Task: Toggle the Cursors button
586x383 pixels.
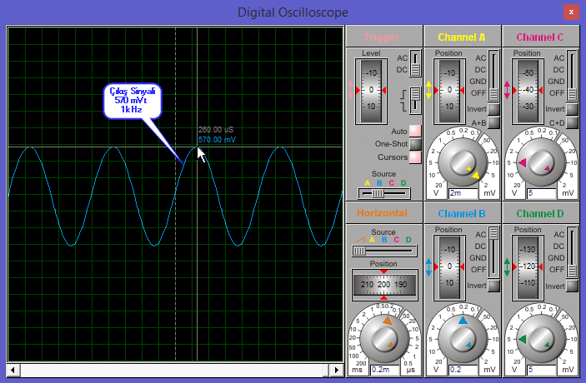Action: pyautogui.click(x=414, y=157)
